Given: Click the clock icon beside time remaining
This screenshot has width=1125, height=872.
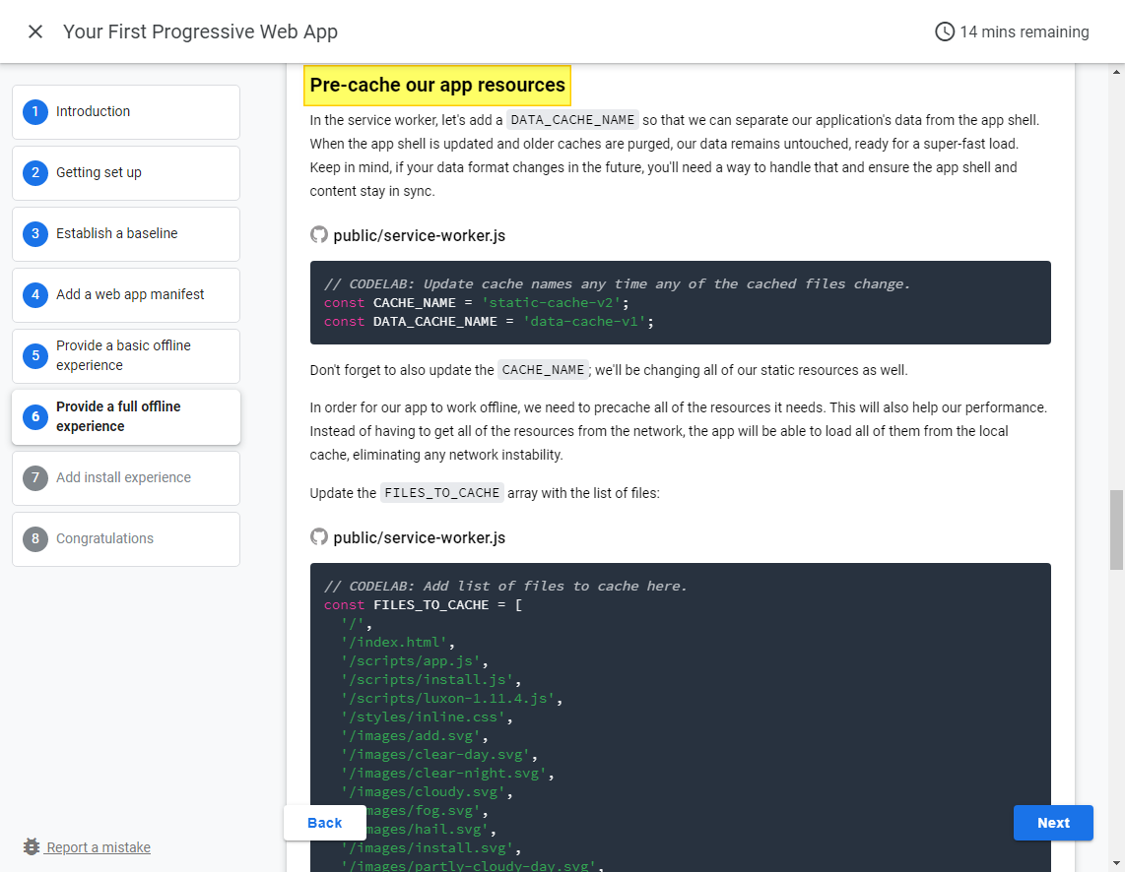Looking at the screenshot, I should pos(944,31).
